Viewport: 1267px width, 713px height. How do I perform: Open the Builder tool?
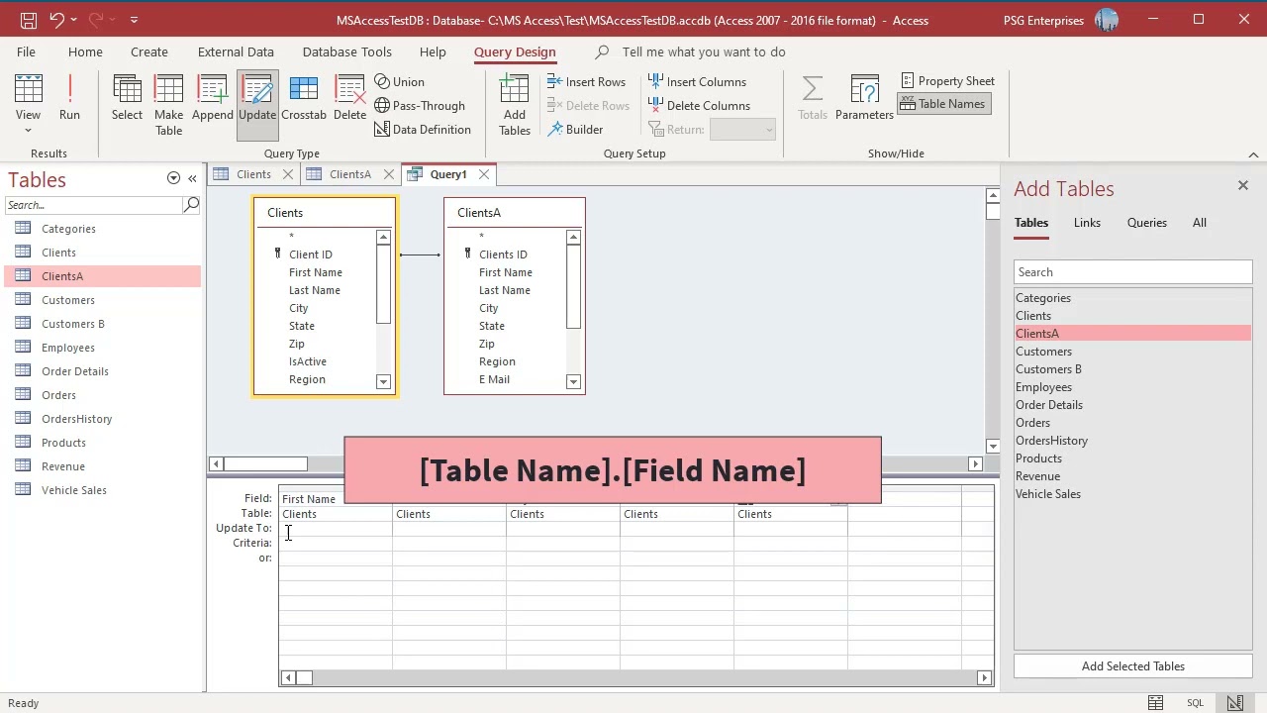click(x=575, y=130)
